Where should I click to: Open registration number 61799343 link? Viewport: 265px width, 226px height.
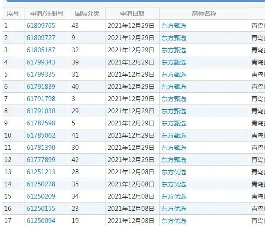click(x=41, y=62)
